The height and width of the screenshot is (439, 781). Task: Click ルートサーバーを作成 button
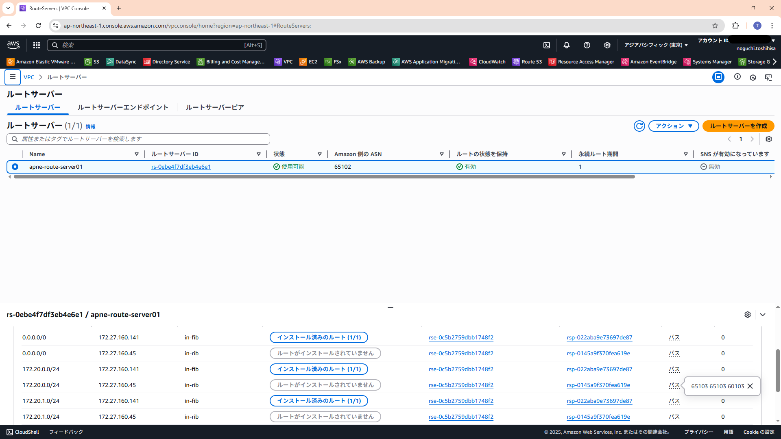pyautogui.click(x=738, y=126)
